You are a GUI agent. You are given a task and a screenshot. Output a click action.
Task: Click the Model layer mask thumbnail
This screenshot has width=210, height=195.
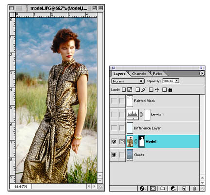tap(141, 142)
